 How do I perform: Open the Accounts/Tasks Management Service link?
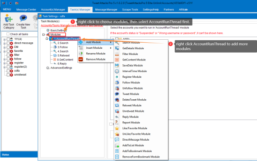(x=72, y=25)
